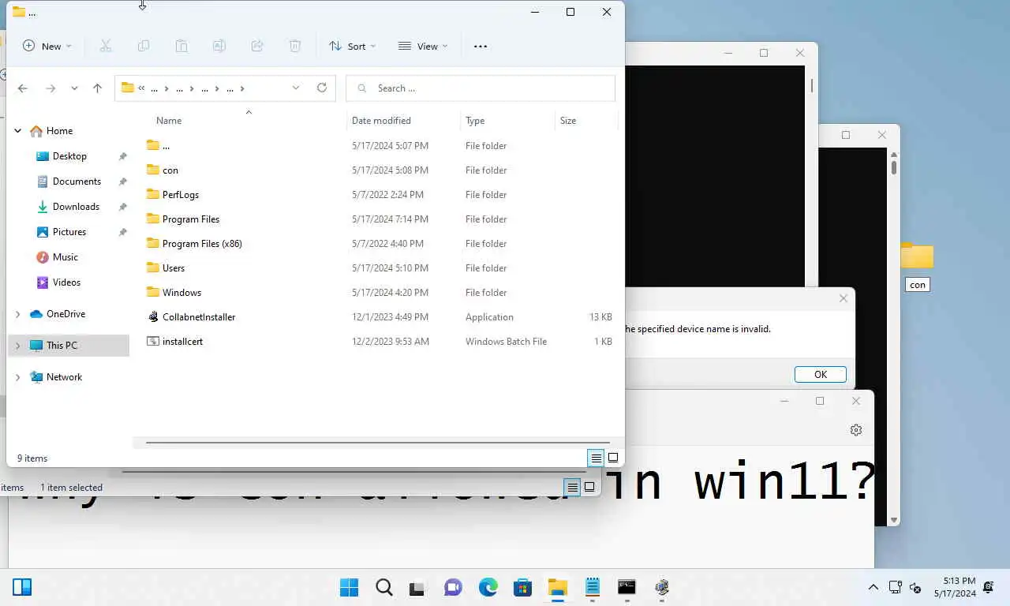This screenshot has width=1010, height=606.
Task: Expand the Network tree node
Action: pyautogui.click(x=18, y=377)
